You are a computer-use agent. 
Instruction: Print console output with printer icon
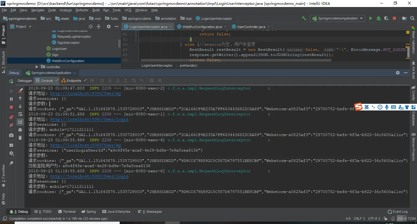[x=20, y=130]
